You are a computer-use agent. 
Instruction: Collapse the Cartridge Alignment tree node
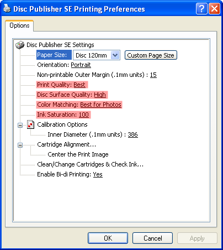[20, 145]
